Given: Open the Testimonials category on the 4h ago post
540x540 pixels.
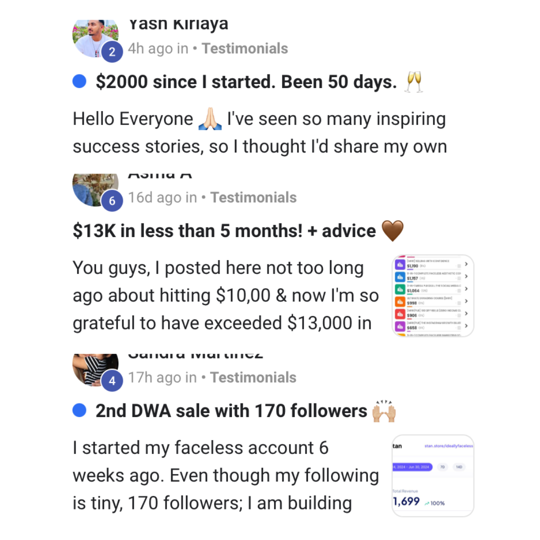Looking at the screenshot, I should coord(245,48).
